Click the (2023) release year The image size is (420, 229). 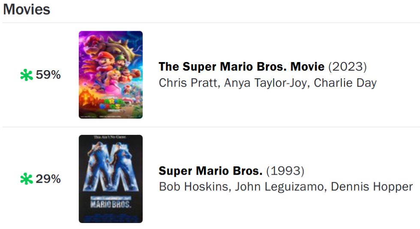(x=348, y=67)
